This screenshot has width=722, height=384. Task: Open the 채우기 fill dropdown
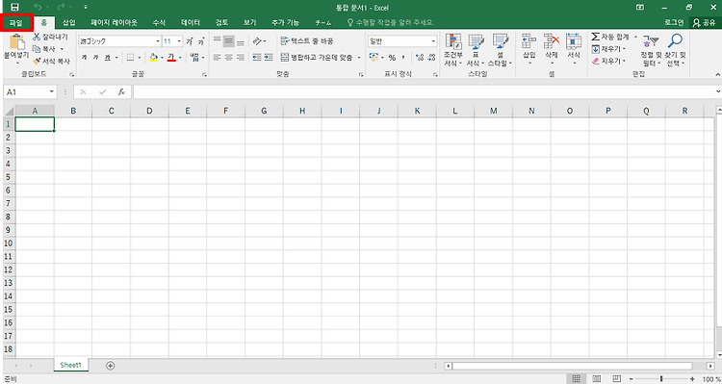pyautogui.click(x=608, y=49)
